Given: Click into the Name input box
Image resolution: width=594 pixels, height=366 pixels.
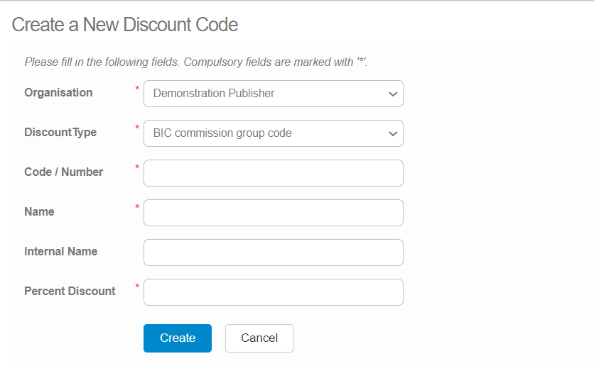Looking at the screenshot, I should click(x=273, y=213).
